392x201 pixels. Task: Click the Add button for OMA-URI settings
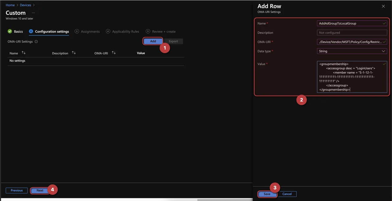pyautogui.click(x=153, y=41)
